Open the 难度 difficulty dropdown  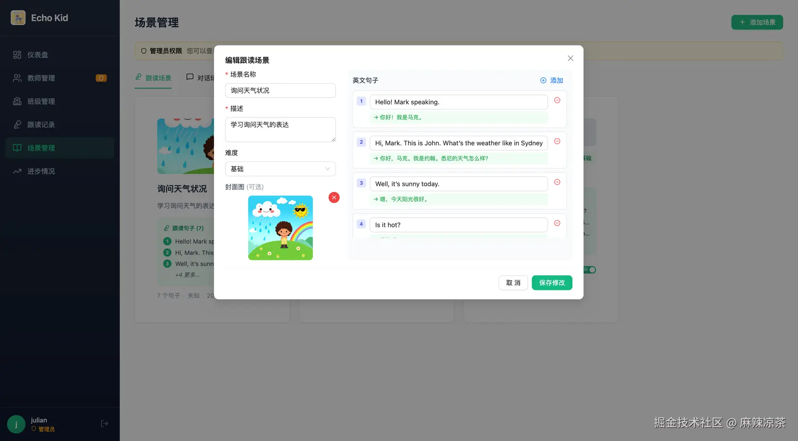tap(280, 169)
